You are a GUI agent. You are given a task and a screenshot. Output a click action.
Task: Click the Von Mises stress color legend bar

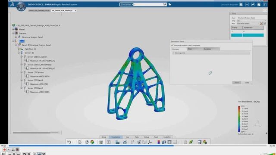pos(239,119)
